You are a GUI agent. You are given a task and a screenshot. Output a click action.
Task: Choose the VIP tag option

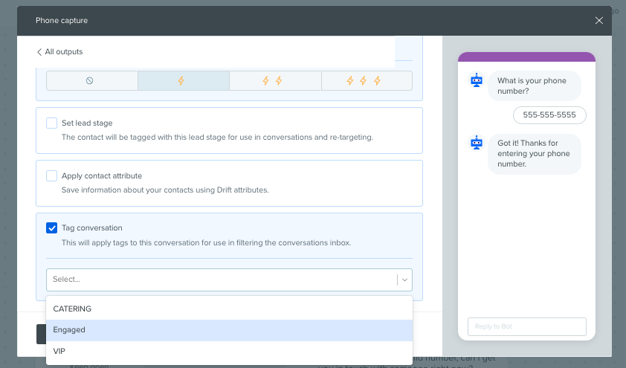pyautogui.click(x=229, y=351)
